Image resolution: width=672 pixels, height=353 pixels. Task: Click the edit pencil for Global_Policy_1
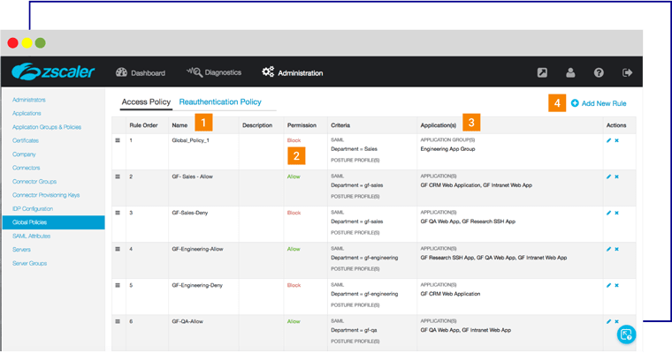608,140
